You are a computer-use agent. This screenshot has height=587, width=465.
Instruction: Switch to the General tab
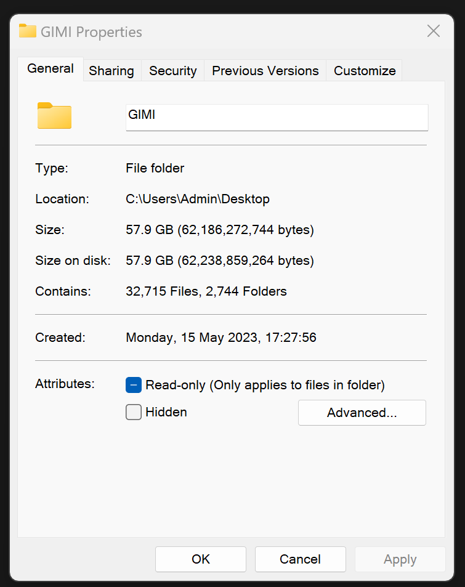click(x=51, y=69)
